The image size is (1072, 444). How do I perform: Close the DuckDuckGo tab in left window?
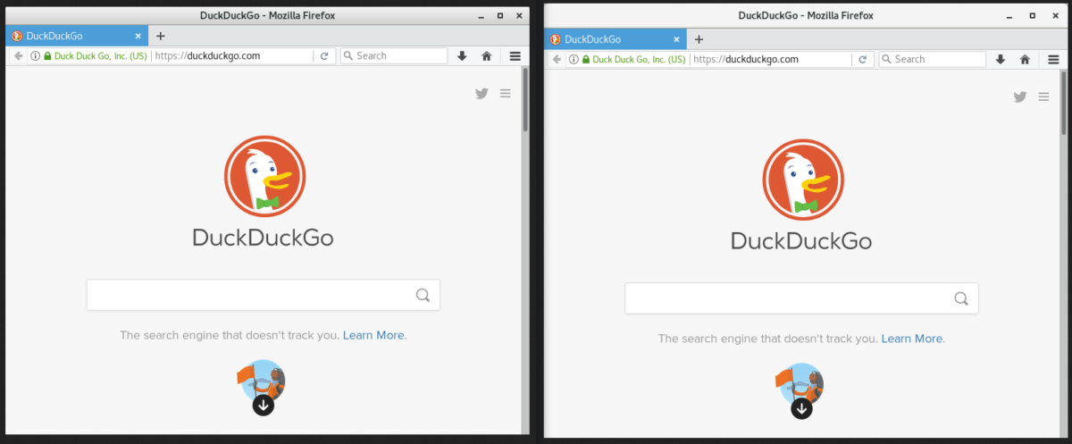pyautogui.click(x=138, y=36)
